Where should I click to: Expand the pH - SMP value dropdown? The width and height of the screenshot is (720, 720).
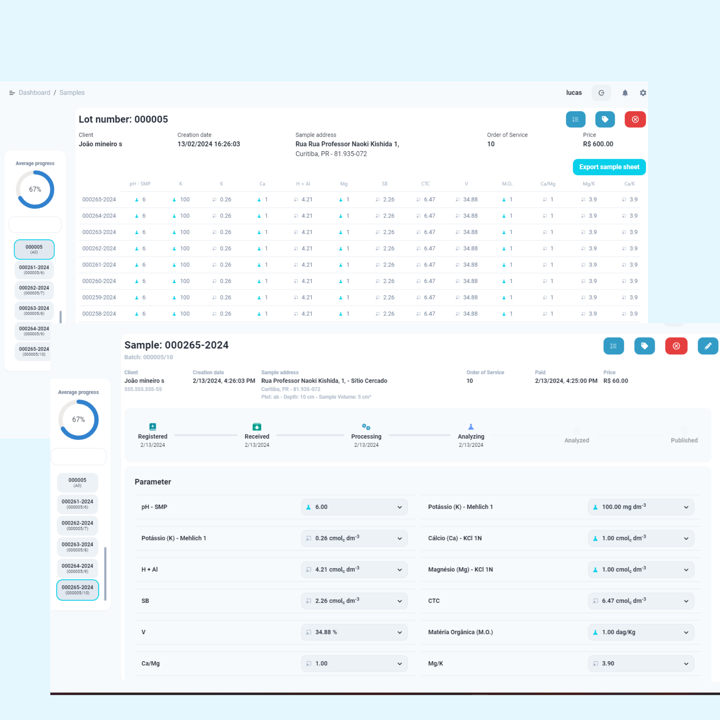pos(354,507)
